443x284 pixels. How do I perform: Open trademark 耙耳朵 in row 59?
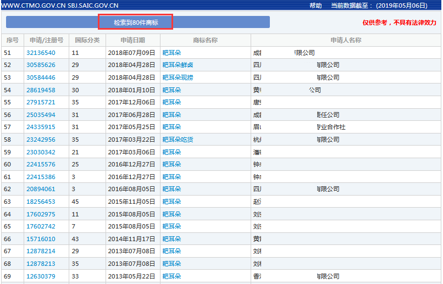(x=172, y=152)
